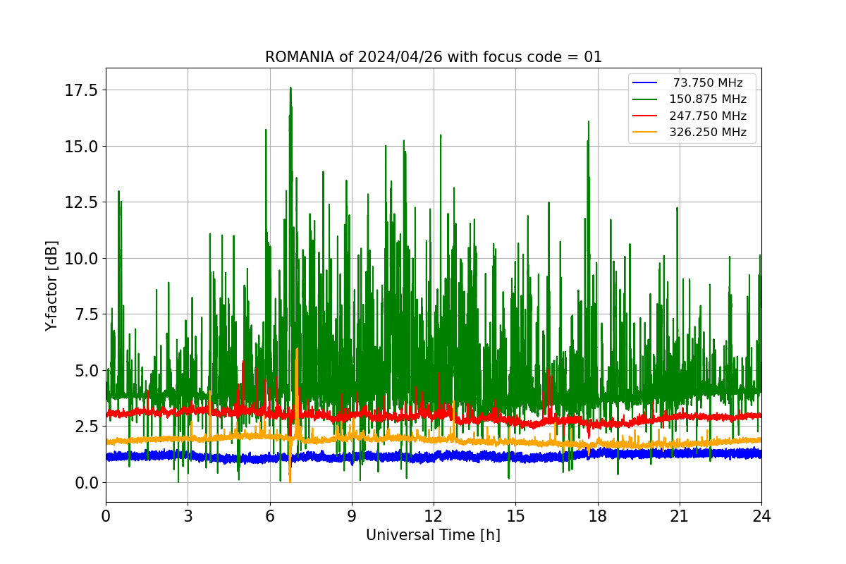Viewport: 846px width, 564px height.
Task: Click the 12 tick on the time axis
Action: pyautogui.click(x=434, y=516)
